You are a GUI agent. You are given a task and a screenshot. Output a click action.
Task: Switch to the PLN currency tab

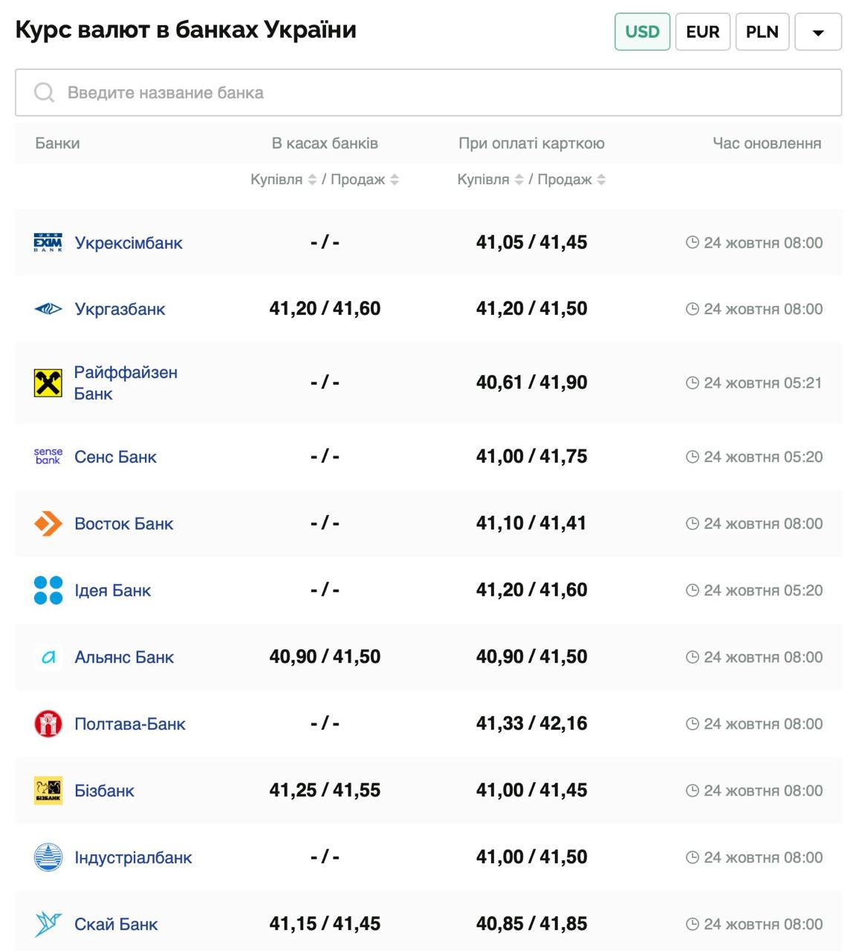tap(762, 32)
